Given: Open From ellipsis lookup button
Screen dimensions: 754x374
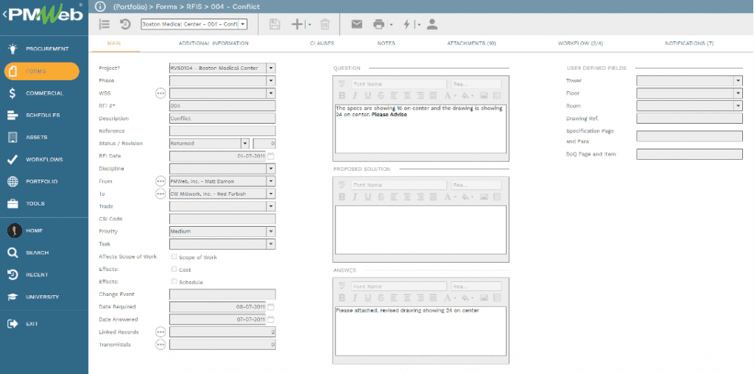Looking at the screenshot, I should coord(161,181).
